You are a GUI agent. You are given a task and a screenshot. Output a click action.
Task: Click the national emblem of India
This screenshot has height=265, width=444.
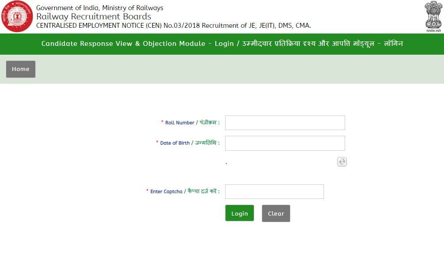click(433, 16)
